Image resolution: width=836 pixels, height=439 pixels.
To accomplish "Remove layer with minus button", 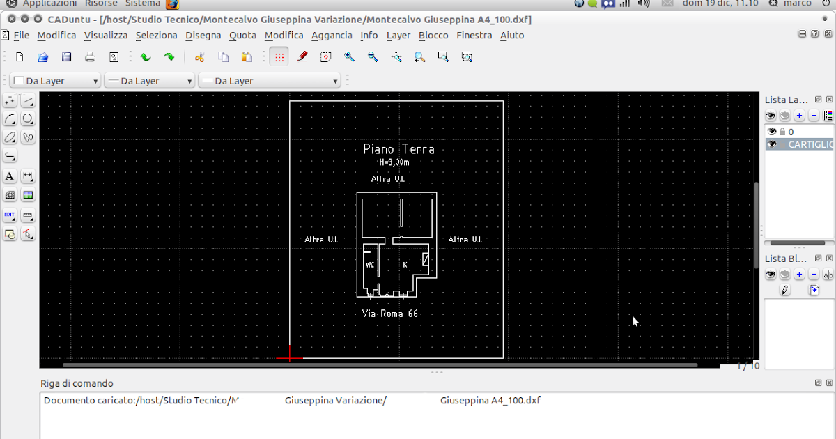I will point(814,116).
